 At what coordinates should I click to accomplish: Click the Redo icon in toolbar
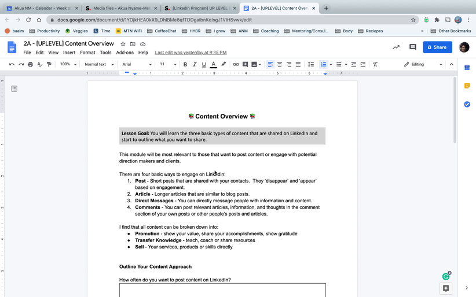coord(21,64)
